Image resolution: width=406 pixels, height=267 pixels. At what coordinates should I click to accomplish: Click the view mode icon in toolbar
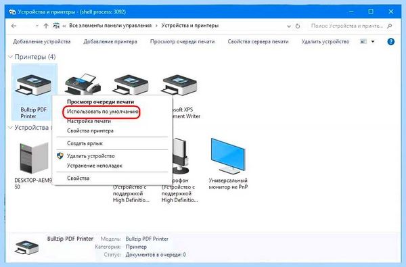(363, 41)
